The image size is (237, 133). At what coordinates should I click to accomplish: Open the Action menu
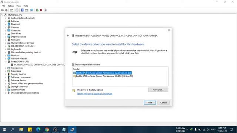point(11,6)
